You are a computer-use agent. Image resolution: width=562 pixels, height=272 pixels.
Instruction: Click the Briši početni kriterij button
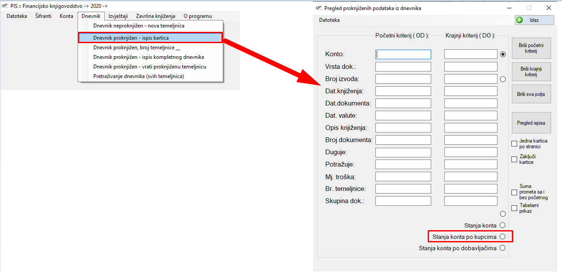coord(531,48)
